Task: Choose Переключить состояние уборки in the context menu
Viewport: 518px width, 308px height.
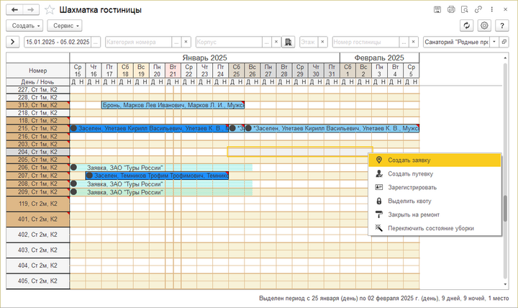Action: 435,228
